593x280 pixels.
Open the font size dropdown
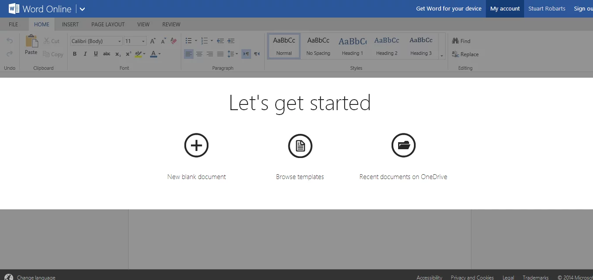tap(143, 41)
